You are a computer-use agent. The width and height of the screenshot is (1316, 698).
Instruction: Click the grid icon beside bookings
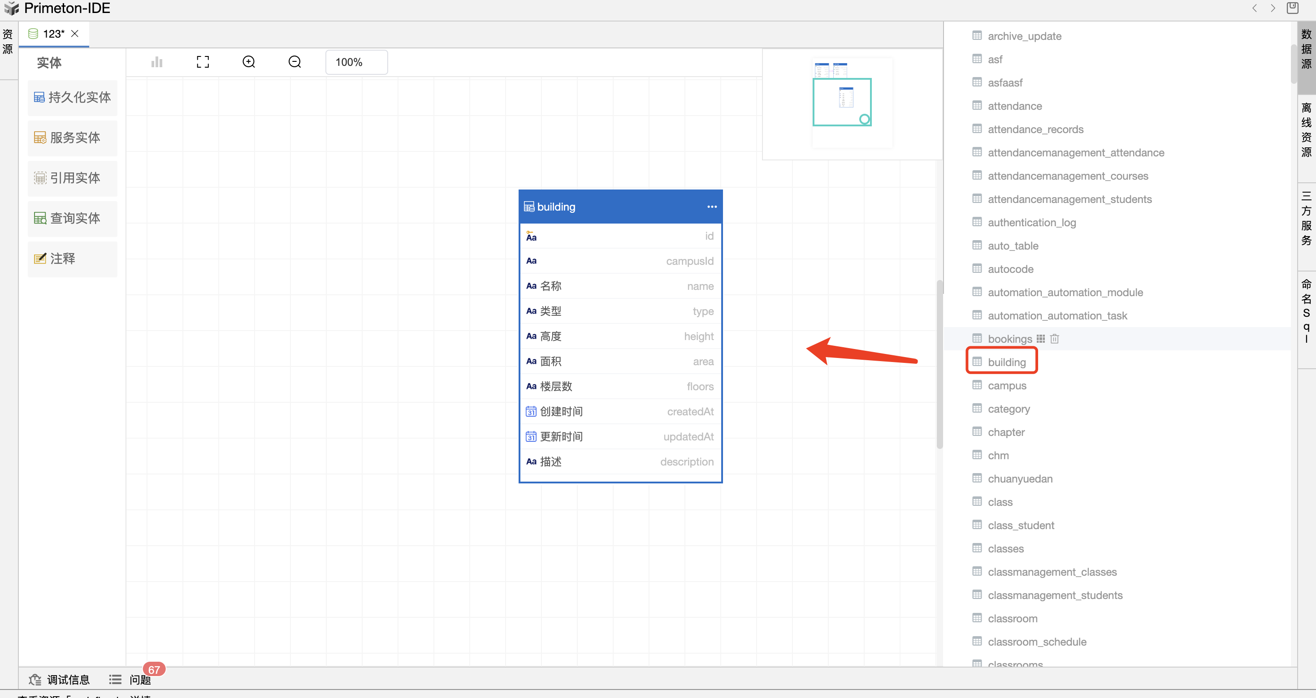[x=1041, y=339]
